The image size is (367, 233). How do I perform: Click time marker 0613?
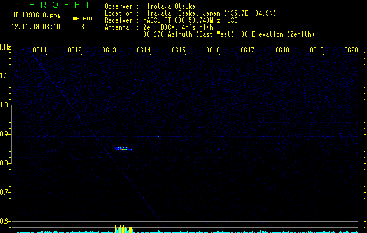pyautogui.click(x=109, y=50)
